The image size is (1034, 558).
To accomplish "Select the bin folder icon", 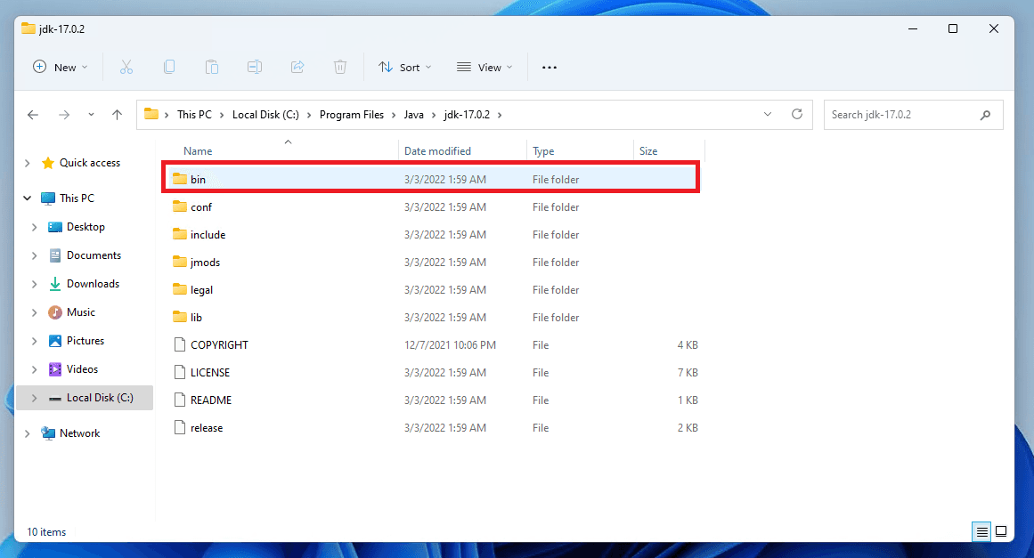I will [179, 179].
